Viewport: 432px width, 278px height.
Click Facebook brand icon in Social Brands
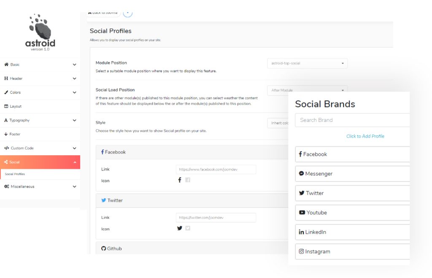click(300, 154)
